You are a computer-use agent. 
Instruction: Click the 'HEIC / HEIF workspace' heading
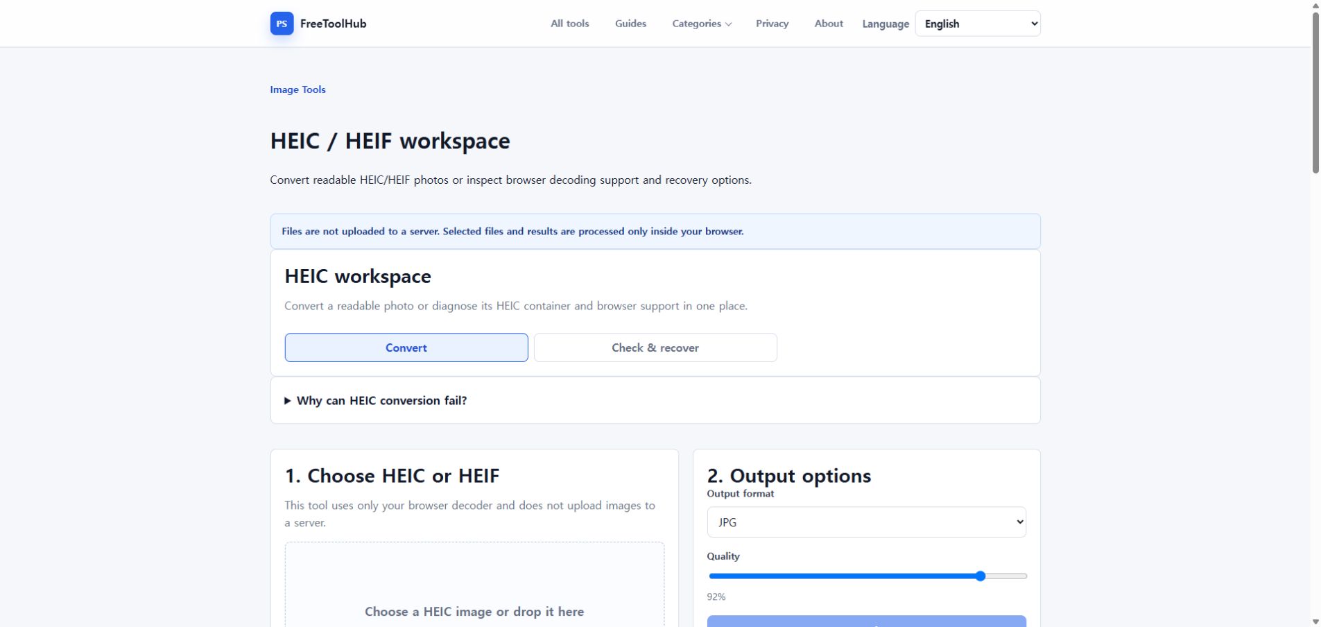click(390, 141)
